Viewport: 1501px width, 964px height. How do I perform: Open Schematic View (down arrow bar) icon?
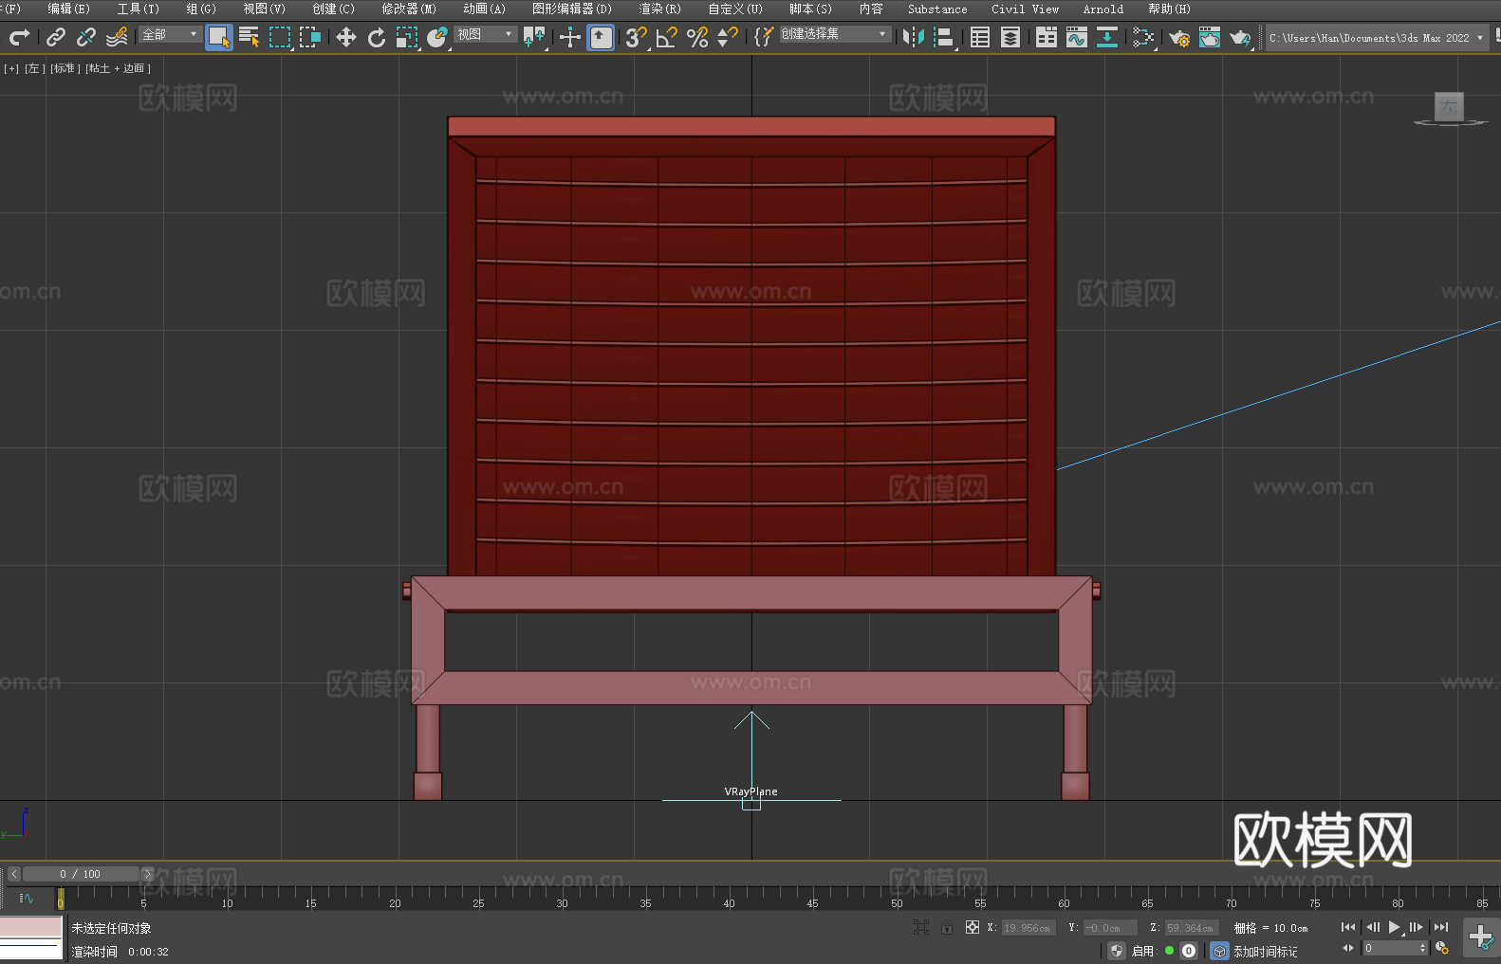click(x=1107, y=37)
